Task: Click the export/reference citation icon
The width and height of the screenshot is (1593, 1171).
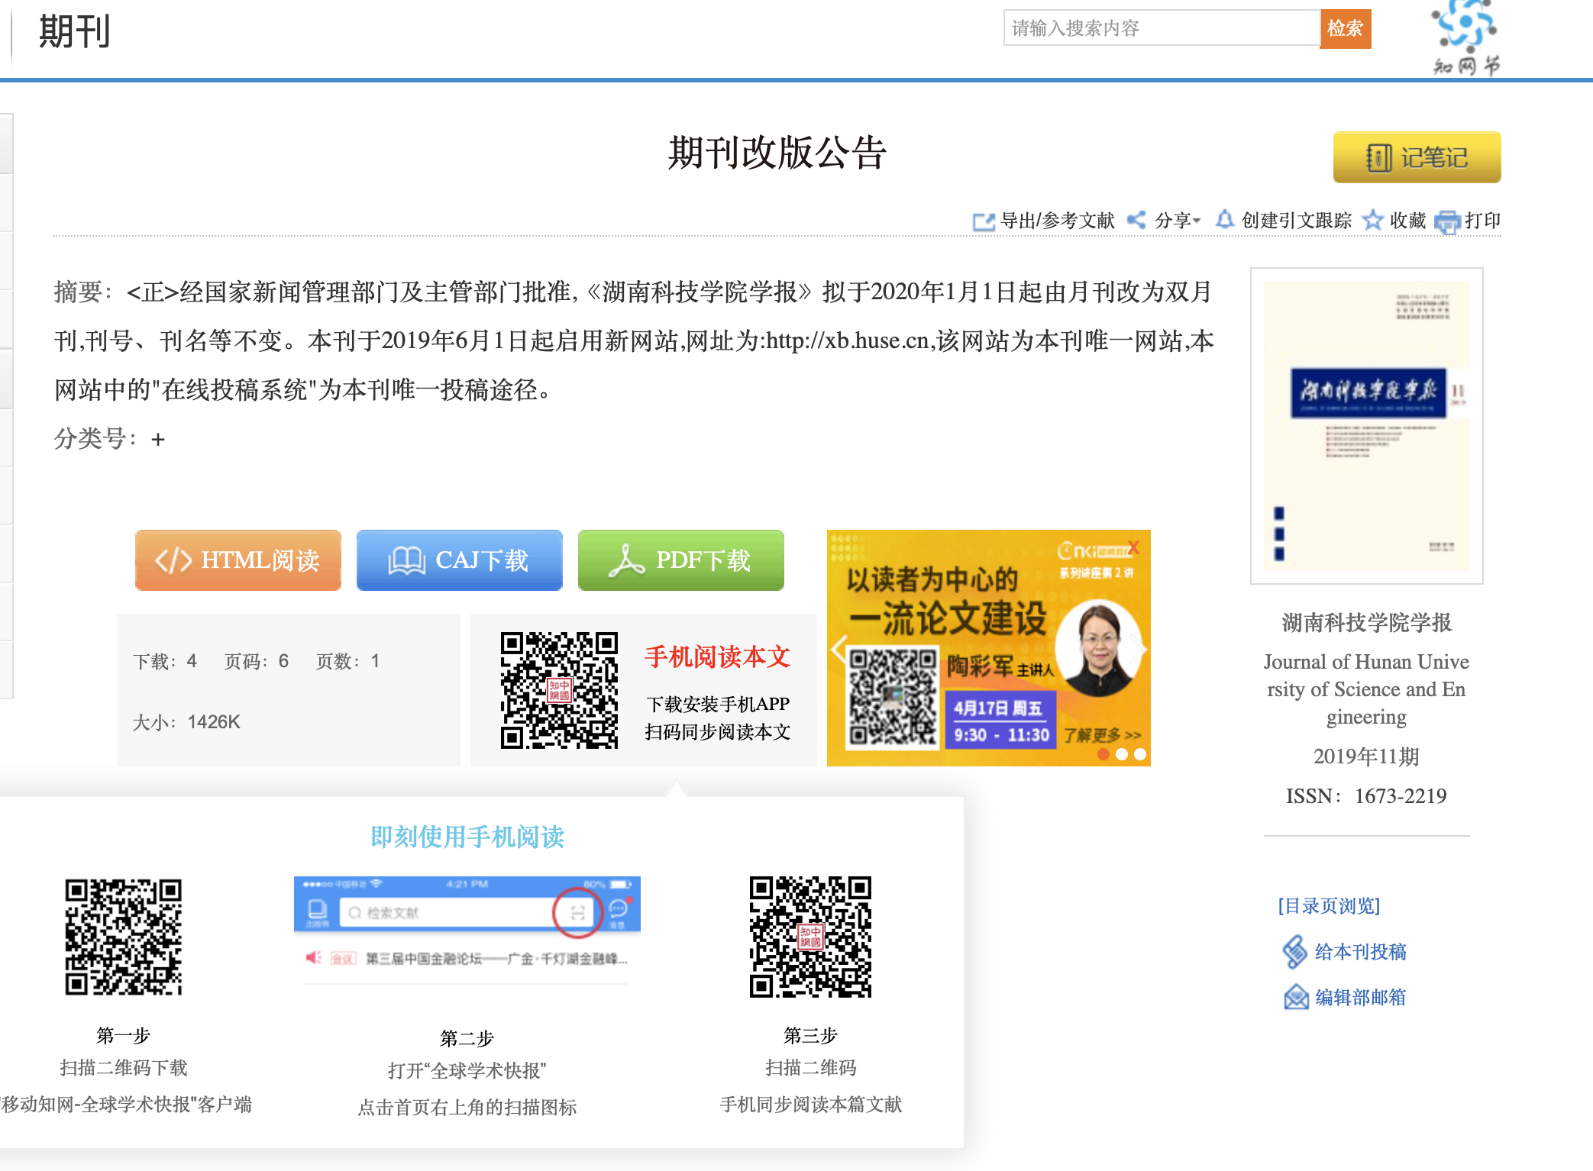Action: (984, 221)
